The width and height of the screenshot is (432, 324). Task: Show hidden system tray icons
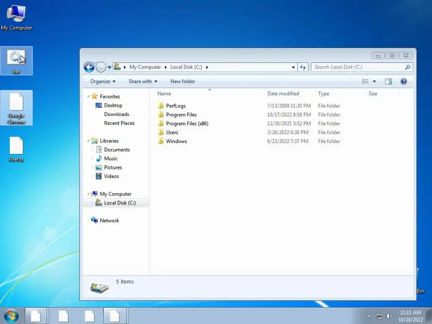[369, 316]
